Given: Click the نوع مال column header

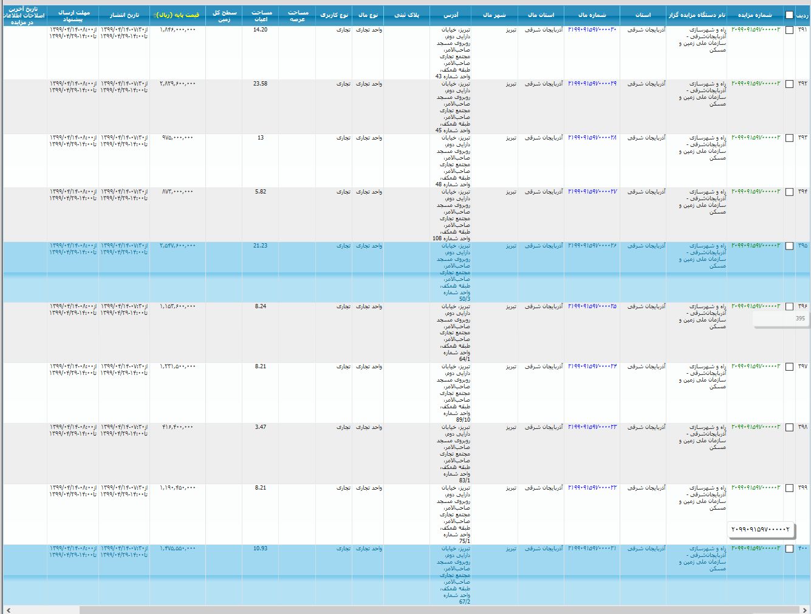Looking at the screenshot, I should 368,15.
